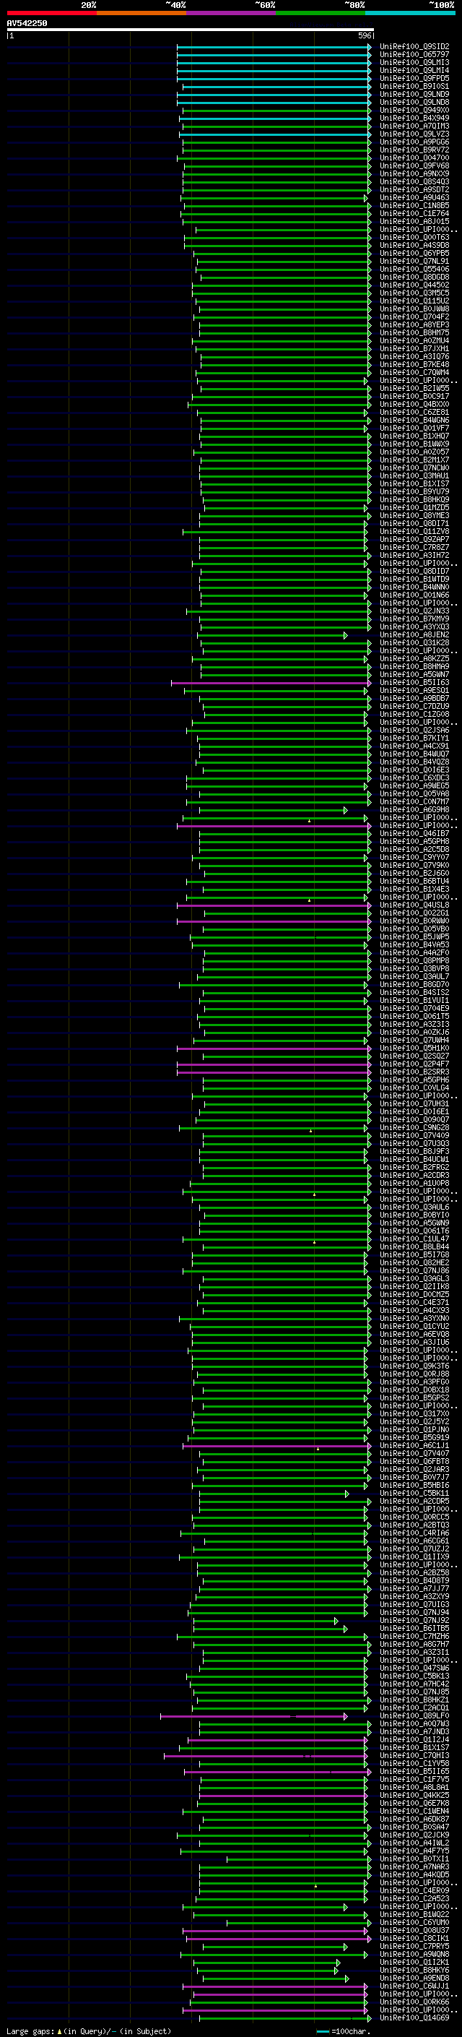
Task: Select hit label UniRef100_B4VA53
Action: click(x=414, y=945)
